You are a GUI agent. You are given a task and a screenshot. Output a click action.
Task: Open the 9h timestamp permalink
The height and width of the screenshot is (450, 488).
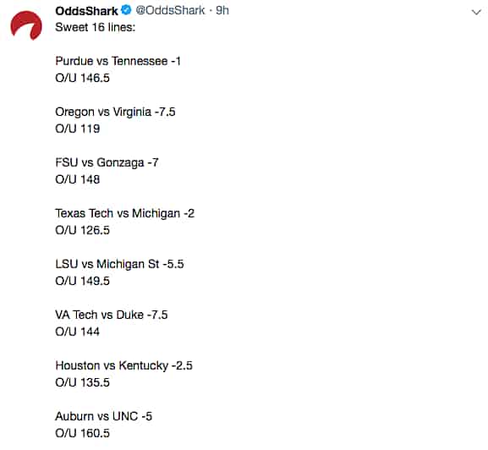pyautogui.click(x=222, y=11)
